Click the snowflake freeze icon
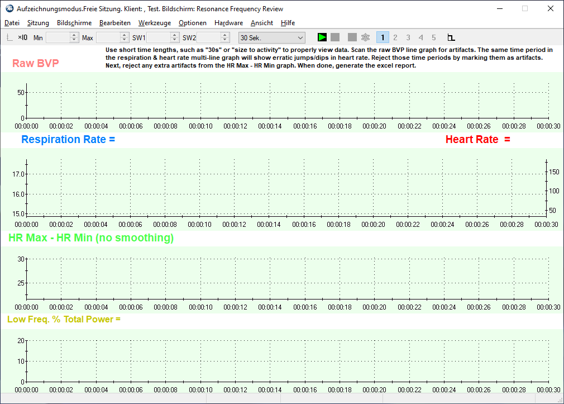 [365, 37]
